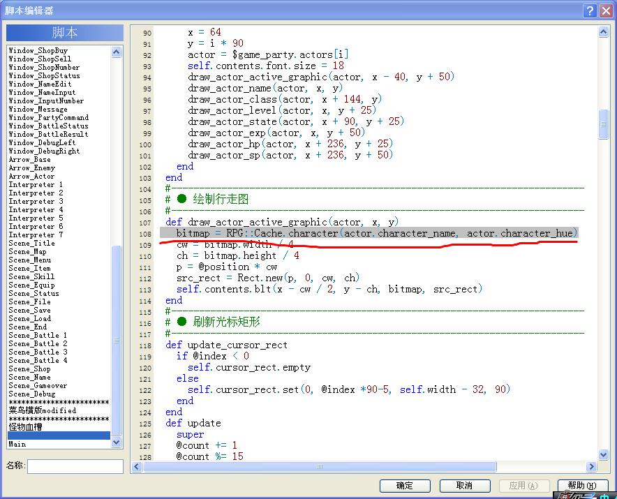Click the 帮助(H) help button

click(582, 486)
